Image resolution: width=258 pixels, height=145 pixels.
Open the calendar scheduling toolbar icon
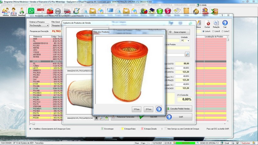(x=41, y=11)
